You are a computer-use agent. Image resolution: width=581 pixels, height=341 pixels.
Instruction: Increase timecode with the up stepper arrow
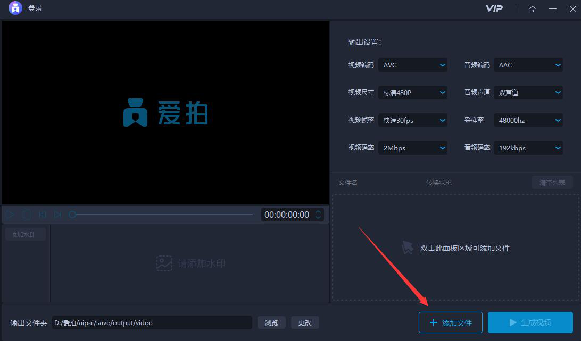coord(318,211)
